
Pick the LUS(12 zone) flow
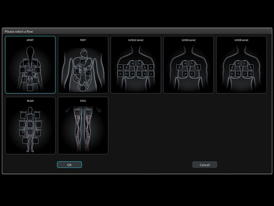[x=136, y=65]
